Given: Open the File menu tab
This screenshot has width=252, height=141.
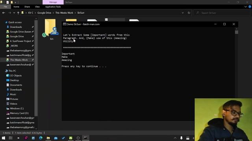Looking at the screenshot, I should (x=5, y=7).
